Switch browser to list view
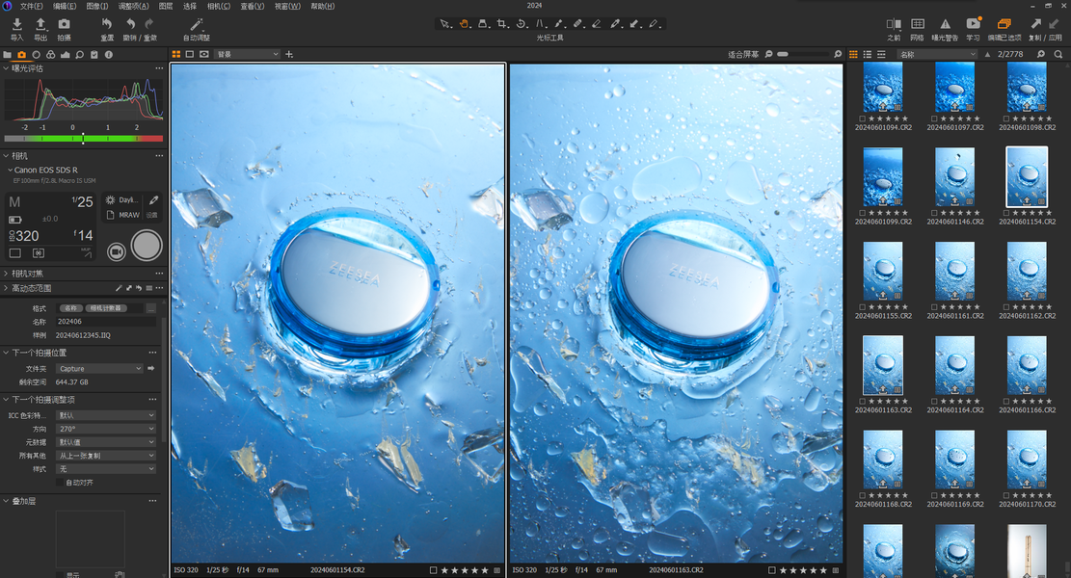Screen dimensions: 1071x578 click(868, 54)
